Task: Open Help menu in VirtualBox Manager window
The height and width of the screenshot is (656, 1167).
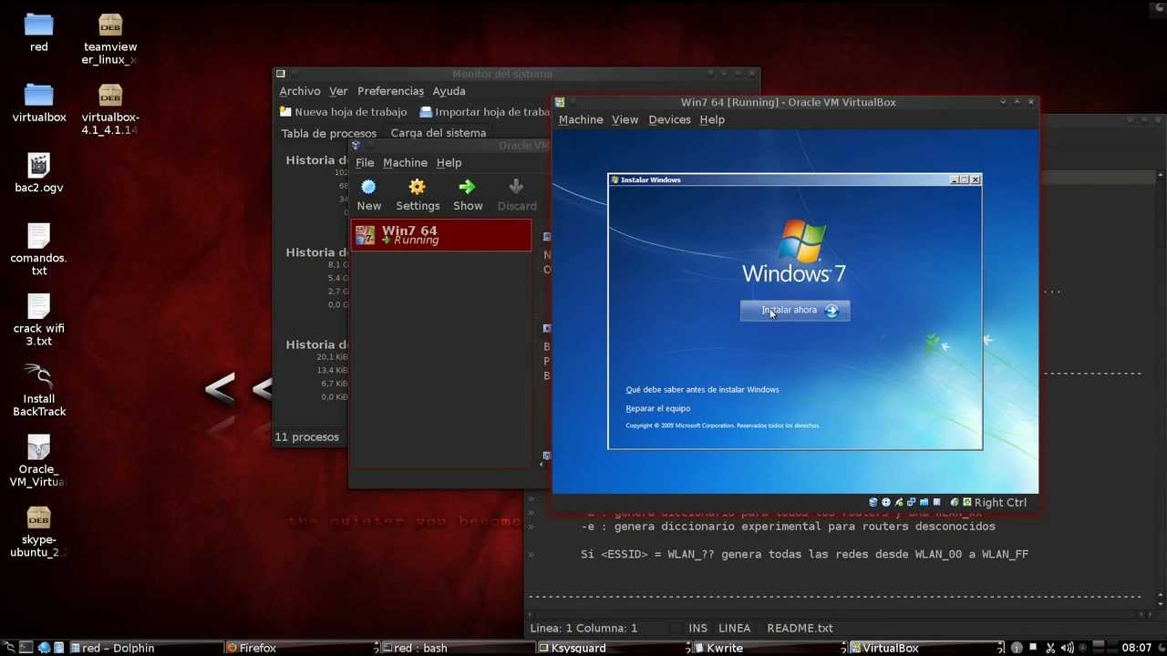Action: (449, 162)
